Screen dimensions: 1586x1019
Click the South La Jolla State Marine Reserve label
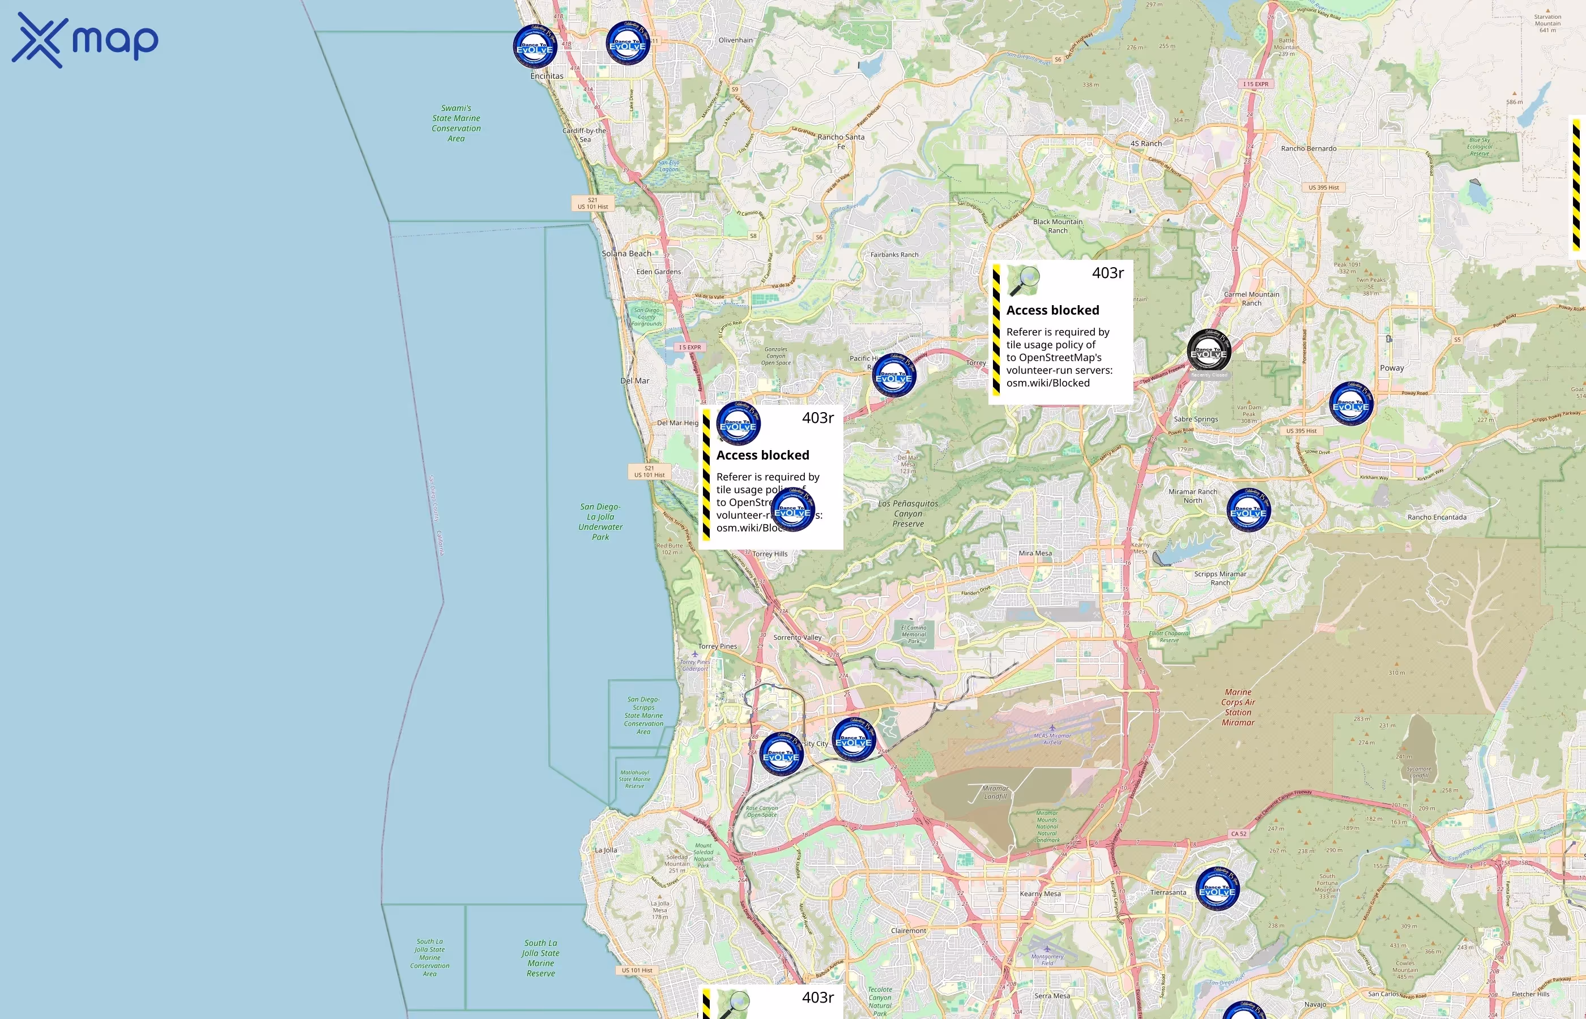[541, 958]
